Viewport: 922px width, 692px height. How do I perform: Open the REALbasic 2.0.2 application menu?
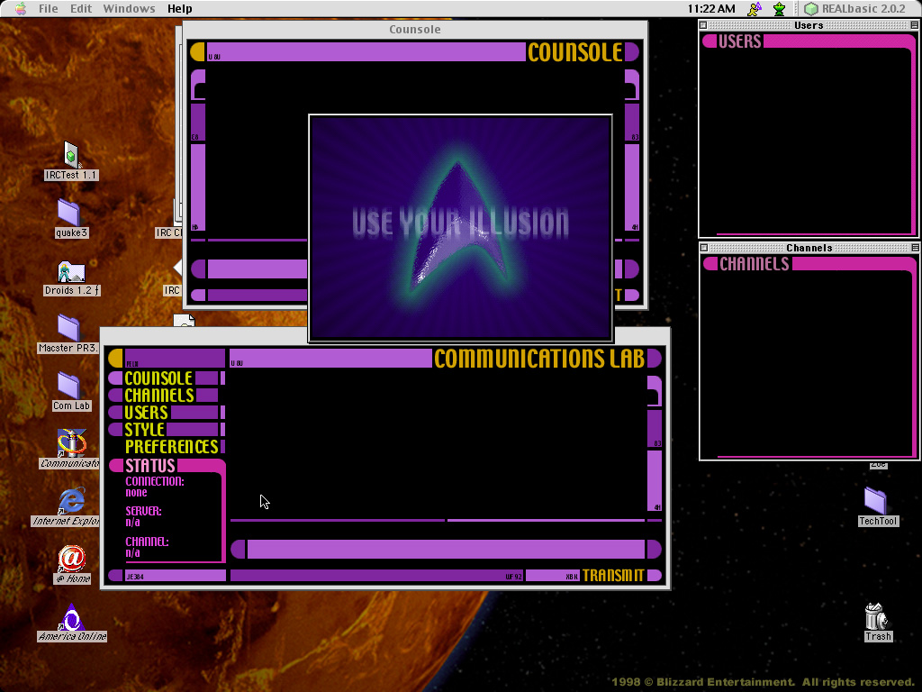point(855,9)
